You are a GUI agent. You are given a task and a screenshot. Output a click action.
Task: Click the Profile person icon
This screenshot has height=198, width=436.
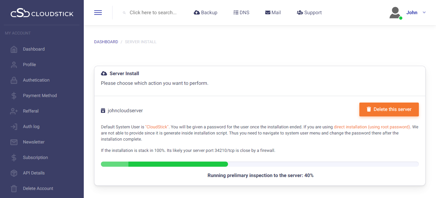click(x=14, y=65)
